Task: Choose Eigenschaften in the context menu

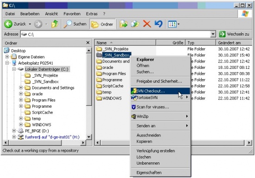Action: point(160,172)
